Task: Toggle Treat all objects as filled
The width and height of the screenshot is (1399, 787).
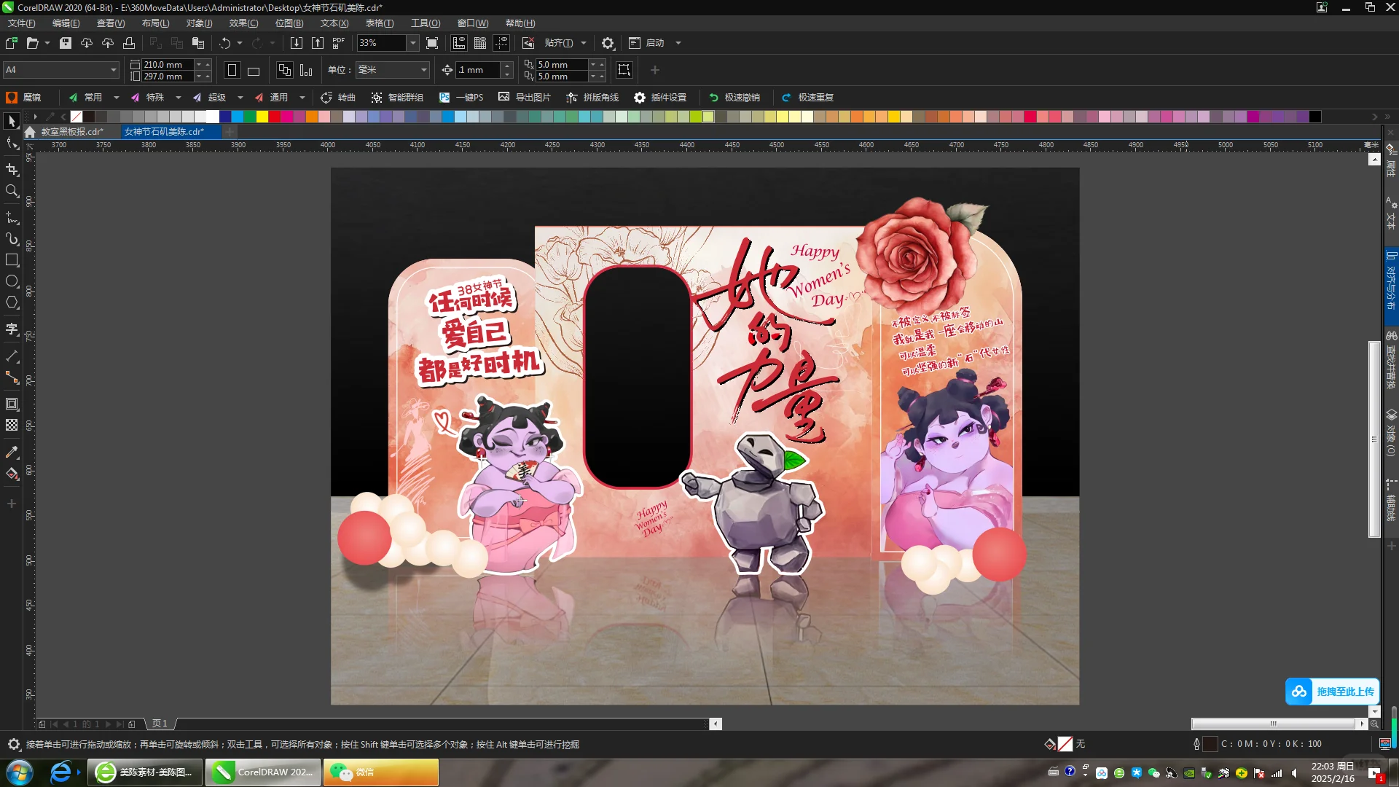Action: click(624, 70)
